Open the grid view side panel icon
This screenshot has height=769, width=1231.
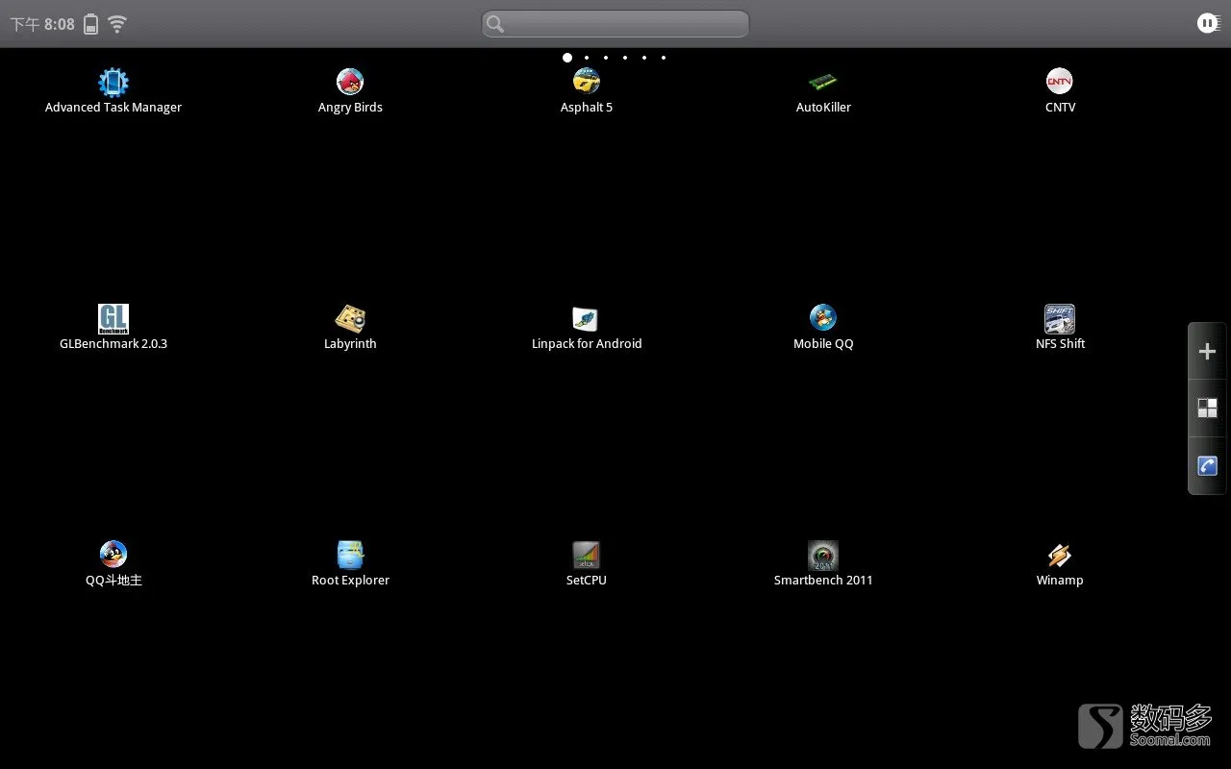coord(1208,409)
